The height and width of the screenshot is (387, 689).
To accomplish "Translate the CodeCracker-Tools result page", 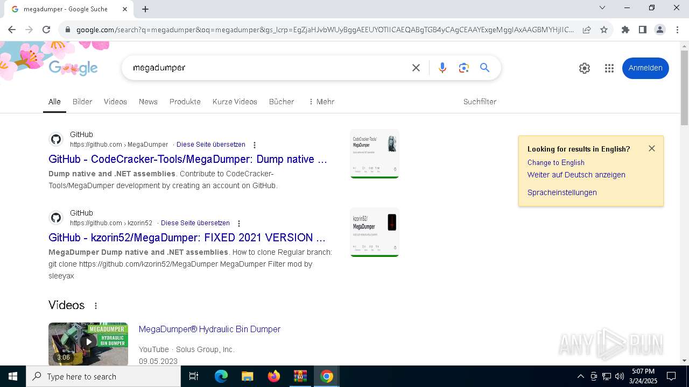I will (x=211, y=145).
